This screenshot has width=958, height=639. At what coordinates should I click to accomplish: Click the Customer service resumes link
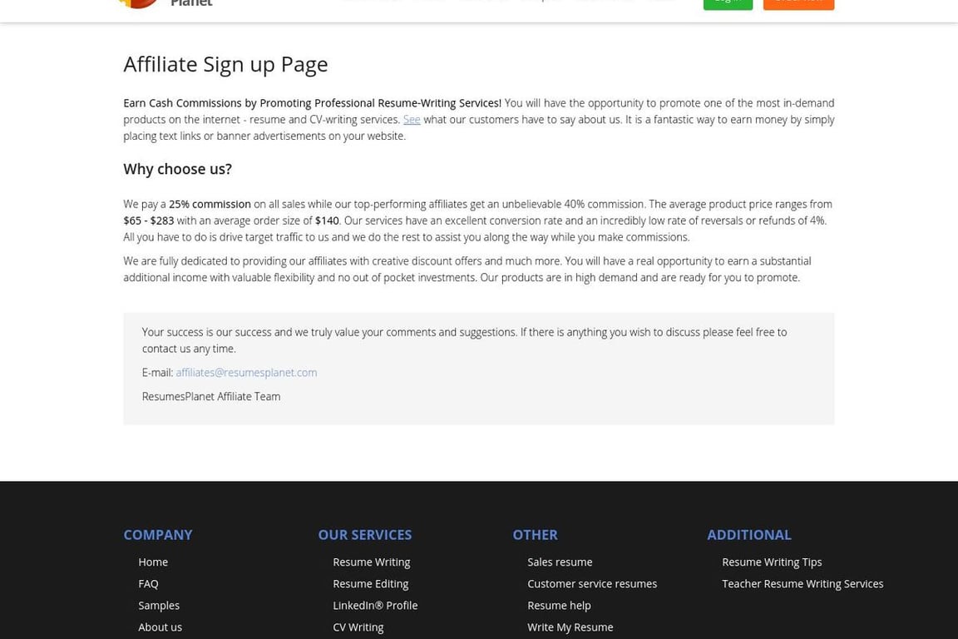pos(592,584)
